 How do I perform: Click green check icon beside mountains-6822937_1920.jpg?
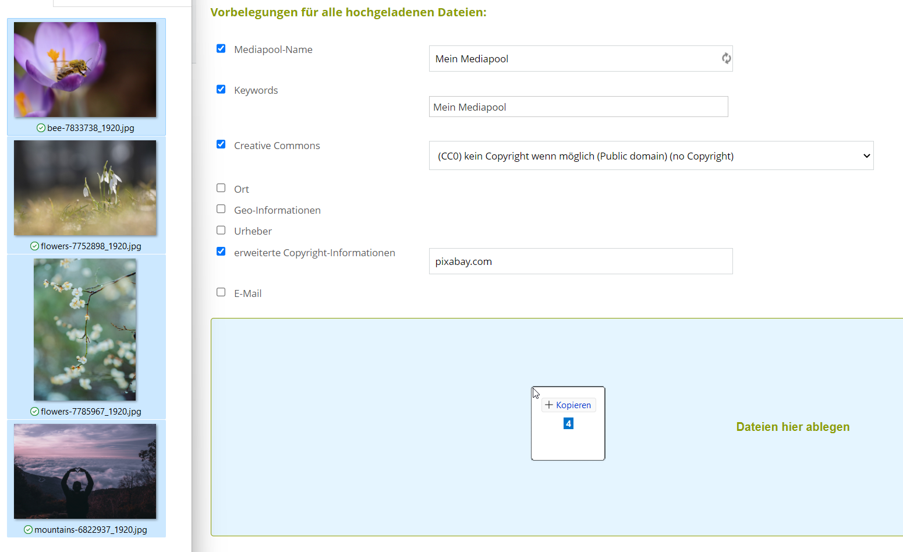[x=28, y=530]
